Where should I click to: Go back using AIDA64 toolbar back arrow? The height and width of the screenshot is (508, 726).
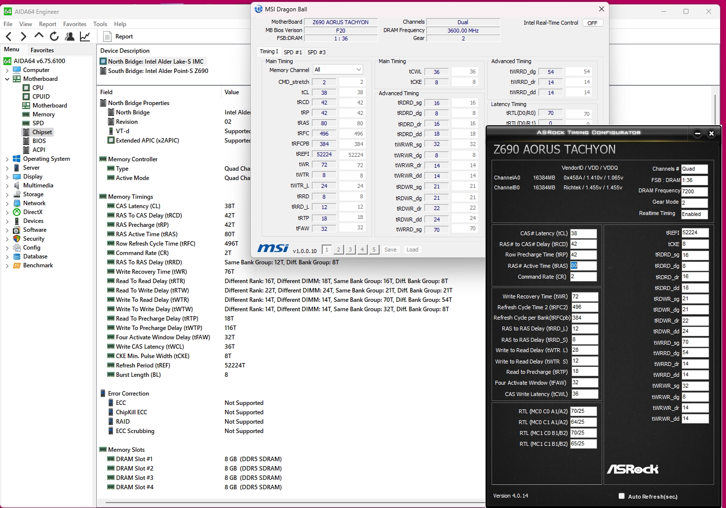tap(9, 36)
